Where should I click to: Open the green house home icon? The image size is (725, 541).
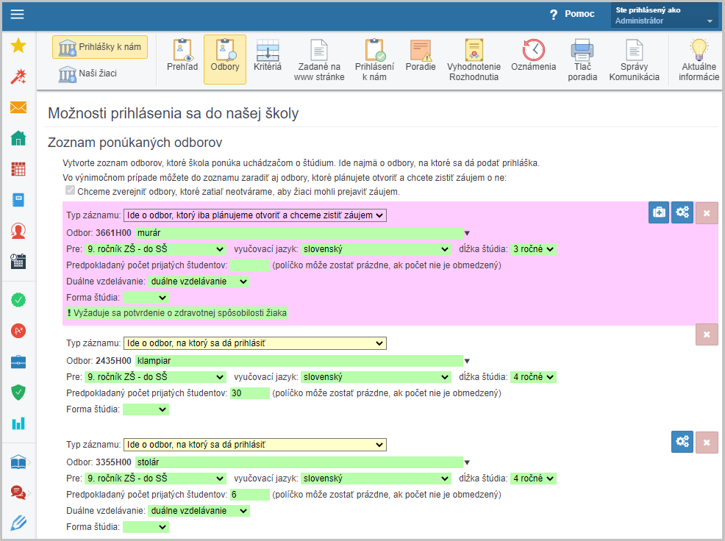coord(18,137)
